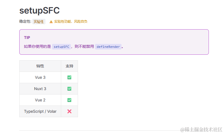The image size is (224, 134).
Task: Click the red cross for TypeScript / Volar
Action: coord(69,111)
